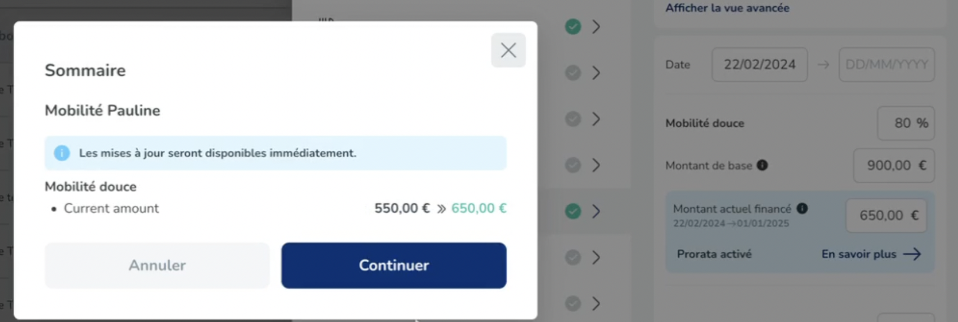Close the Sommaire dialog with the X
The image size is (958, 322).
coord(508,50)
